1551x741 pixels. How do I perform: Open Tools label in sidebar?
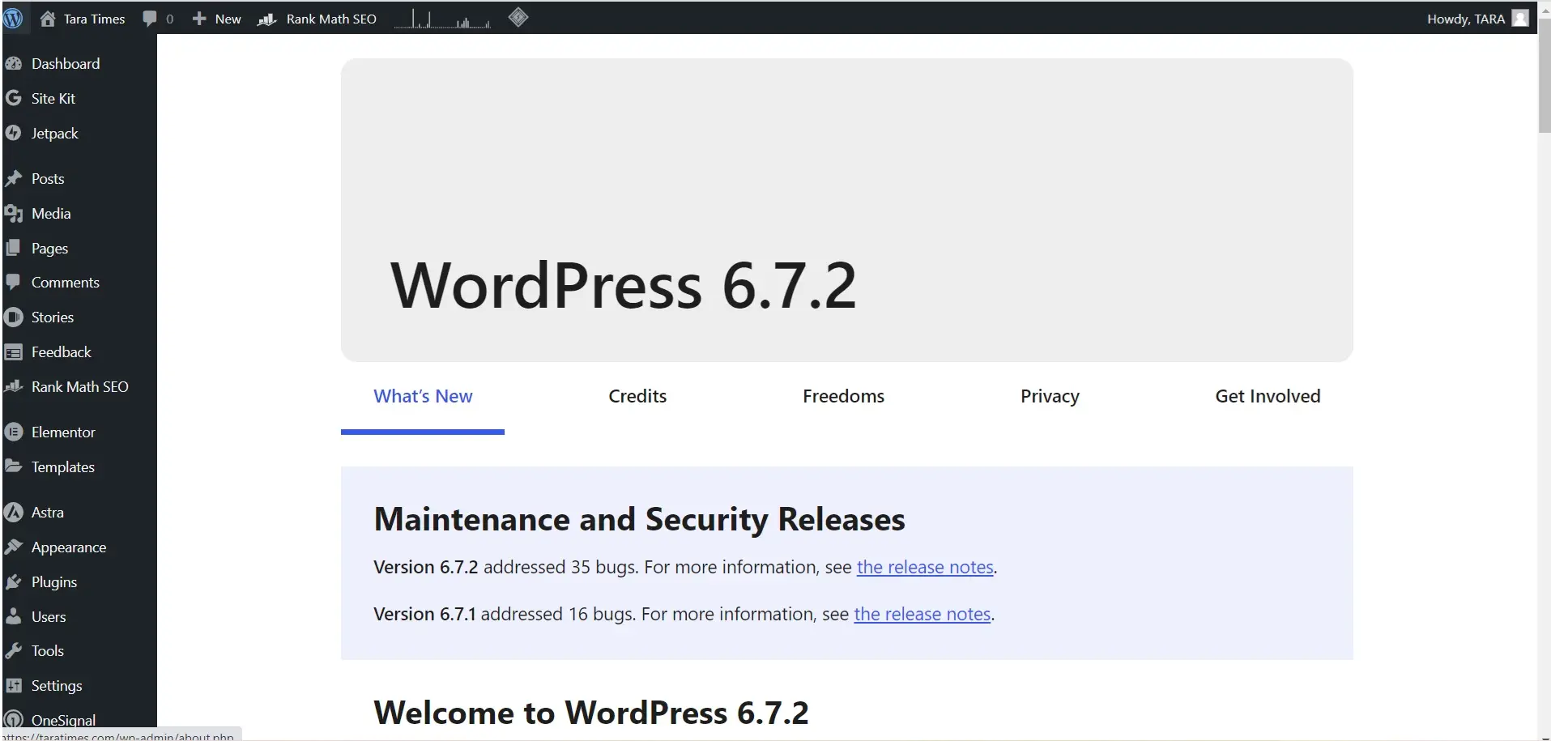[48, 650]
